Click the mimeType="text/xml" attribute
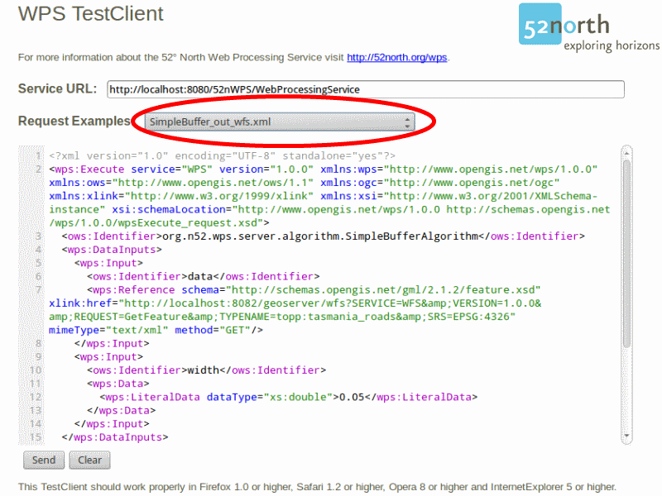 point(108,330)
